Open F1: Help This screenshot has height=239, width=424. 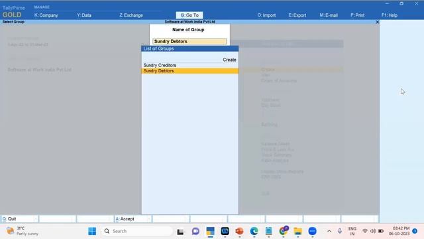coord(390,15)
